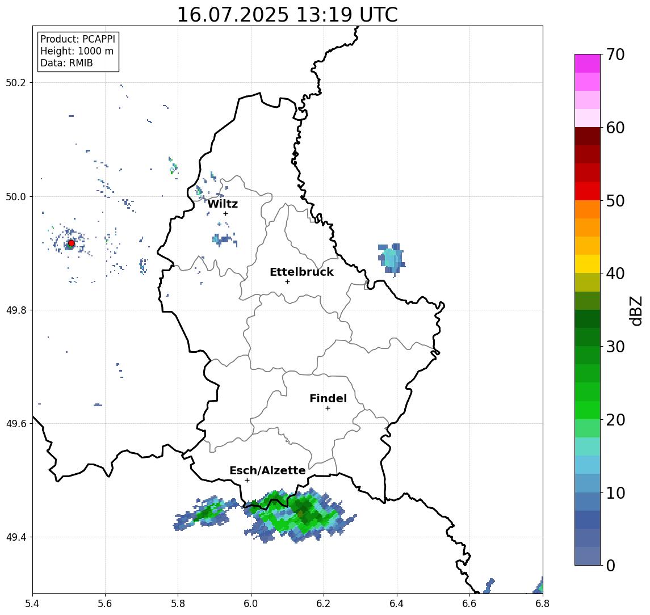Click the Esch/Alzette city label
The image size is (650, 615).
pos(267,470)
